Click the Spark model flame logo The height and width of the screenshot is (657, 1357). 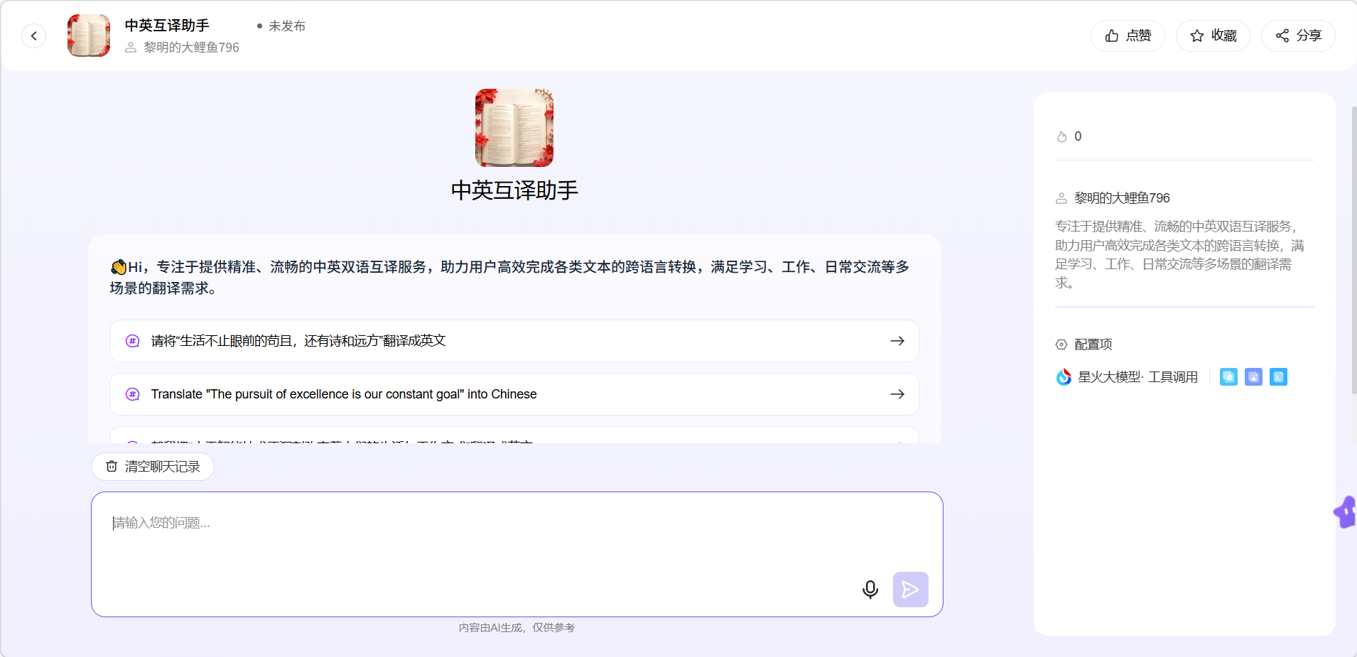pos(1064,377)
